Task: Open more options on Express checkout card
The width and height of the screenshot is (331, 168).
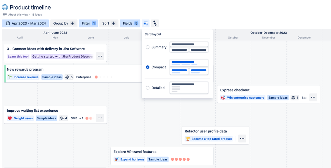Action: pyautogui.click(x=313, y=97)
